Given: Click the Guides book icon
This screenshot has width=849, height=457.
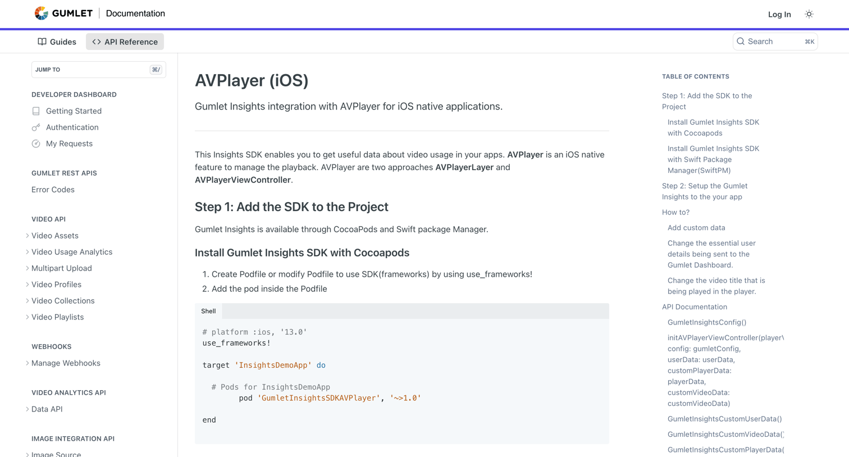Looking at the screenshot, I should click(42, 42).
